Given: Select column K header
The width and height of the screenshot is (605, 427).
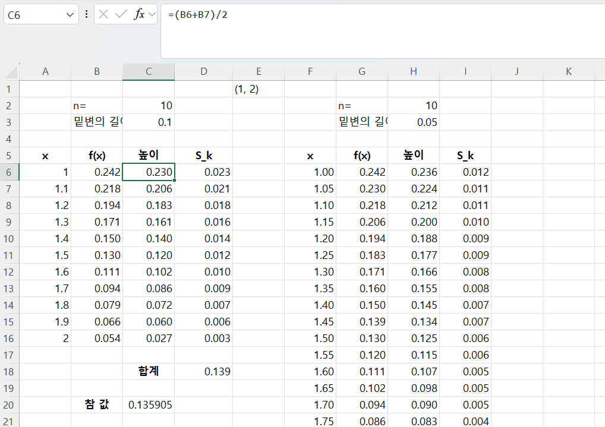Looking at the screenshot, I should [569, 72].
